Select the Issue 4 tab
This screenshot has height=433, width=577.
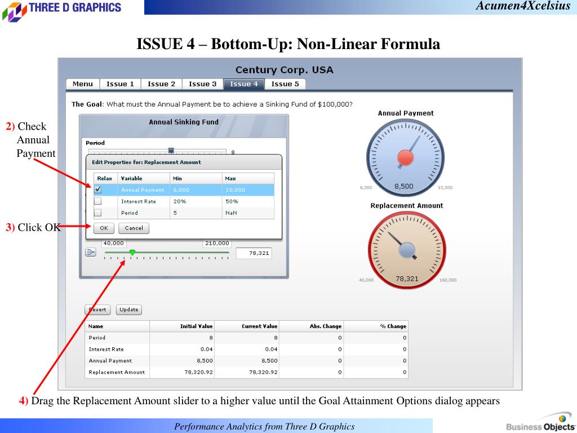tap(244, 84)
